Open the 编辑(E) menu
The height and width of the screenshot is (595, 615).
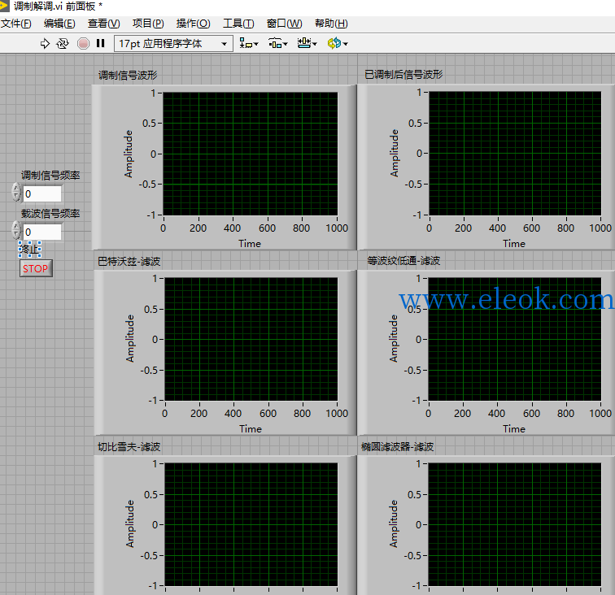[59, 24]
